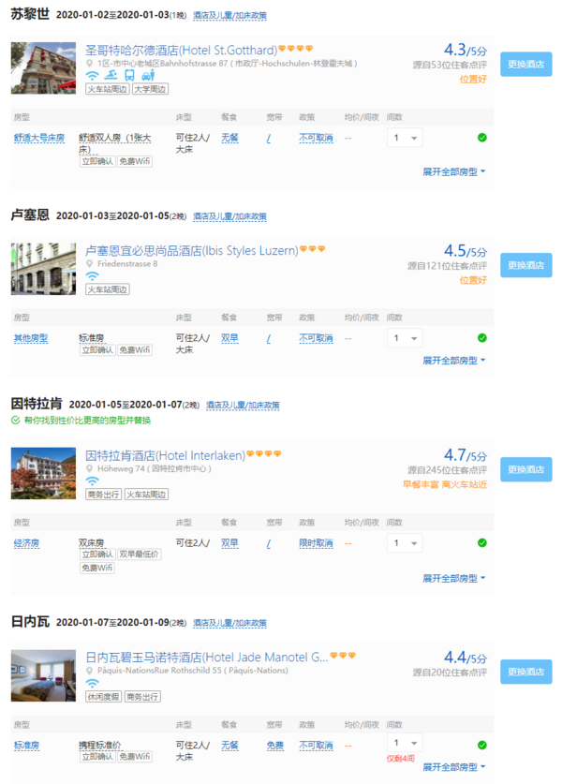This screenshot has height=784, width=562.
Task: Click location pin icon beside Bahnhofstrasse 87 address
Action: [x=90, y=64]
